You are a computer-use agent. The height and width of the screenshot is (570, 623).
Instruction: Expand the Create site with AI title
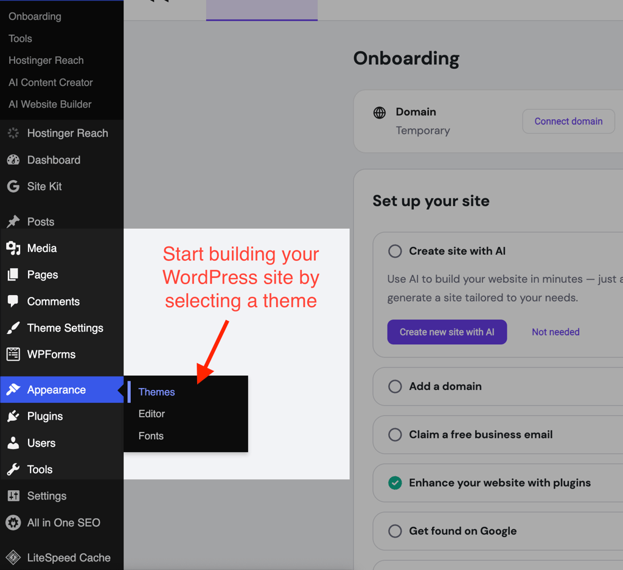(458, 251)
